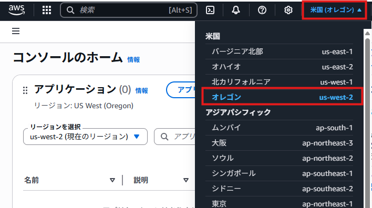Open the 米国 (オレゴン) region dropdown
This screenshot has height=208, width=372.
point(335,10)
